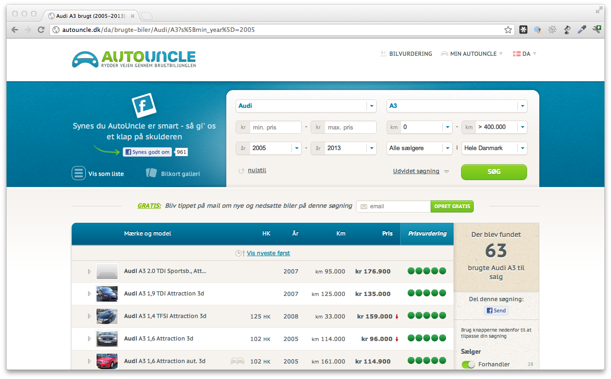Bookmark the page with star icon
The height and width of the screenshot is (379, 611).
(508, 30)
